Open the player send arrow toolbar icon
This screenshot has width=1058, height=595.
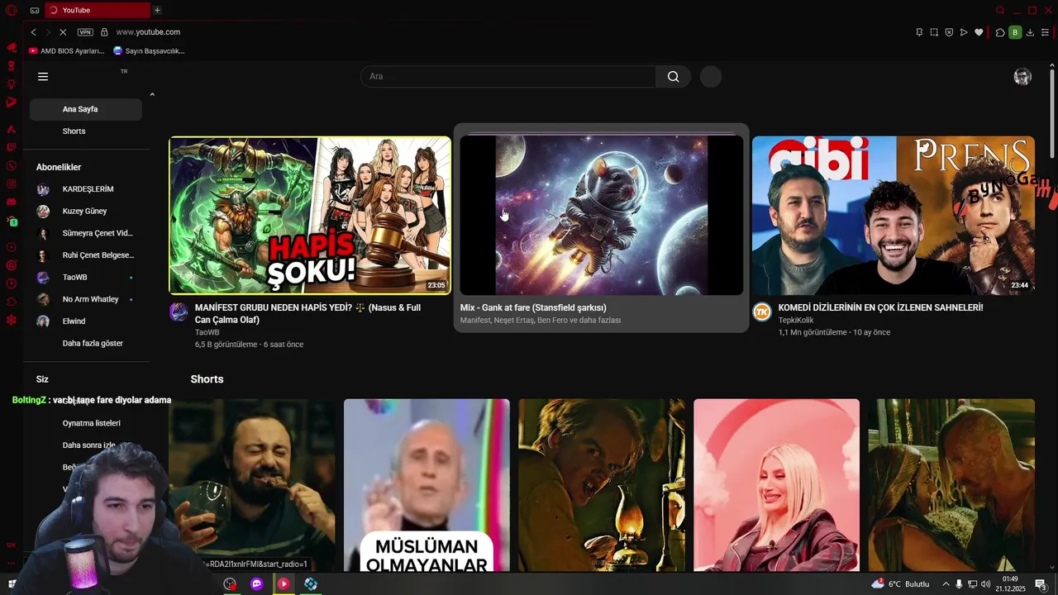(x=964, y=32)
